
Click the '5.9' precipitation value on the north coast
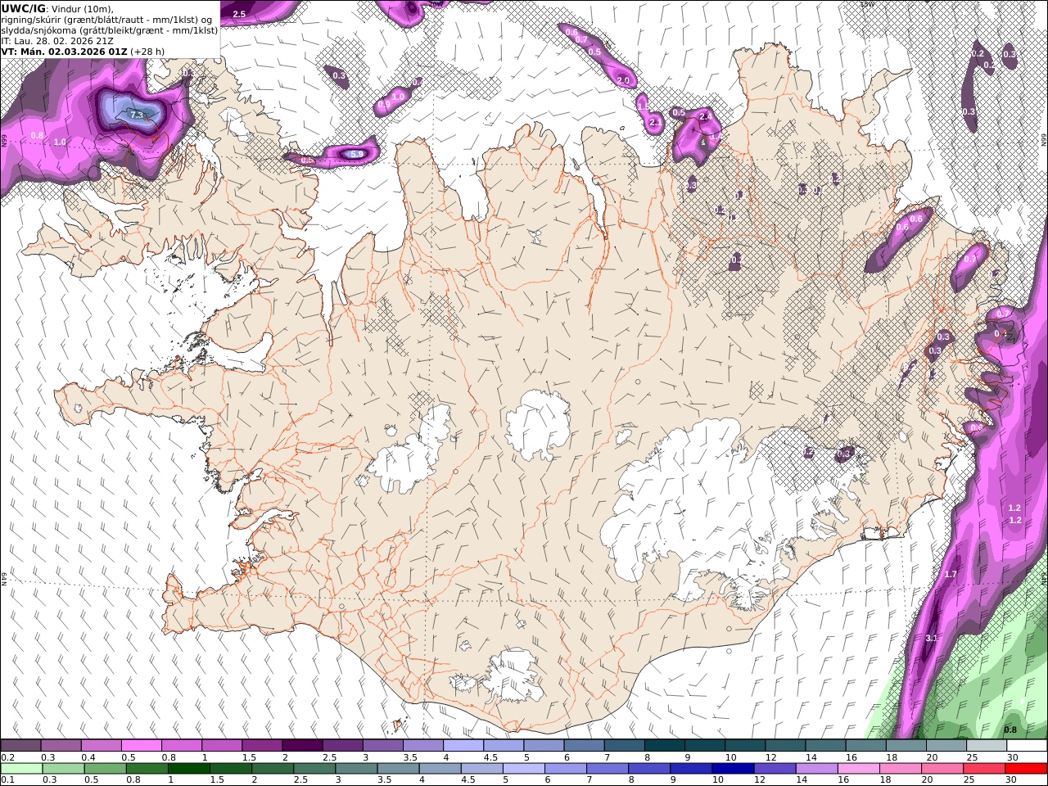coord(356,154)
